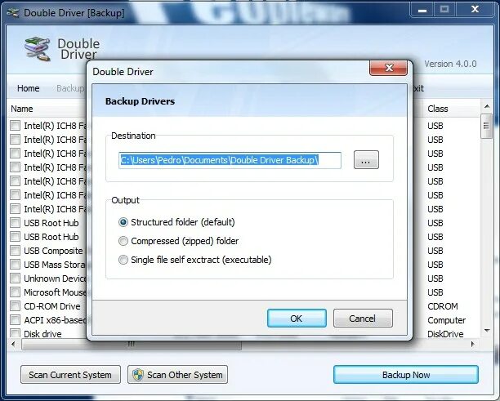The height and width of the screenshot is (401, 500).
Task: Tick the USB Mass Storage checkbox
Action: [x=15, y=265]
